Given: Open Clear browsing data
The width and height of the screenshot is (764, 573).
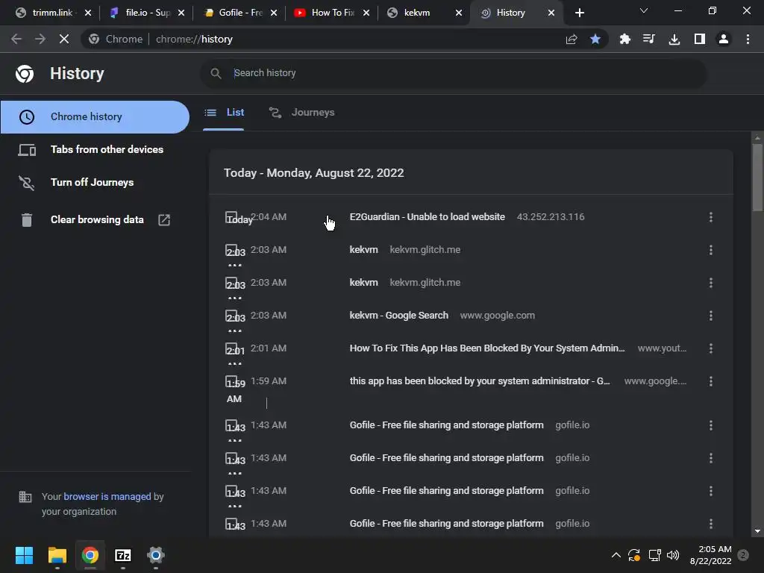Looking at the screenshot, I should point(95,220).
